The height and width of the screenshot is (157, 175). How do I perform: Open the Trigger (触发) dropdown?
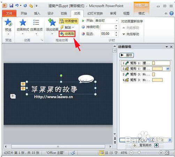pos(67,28)
